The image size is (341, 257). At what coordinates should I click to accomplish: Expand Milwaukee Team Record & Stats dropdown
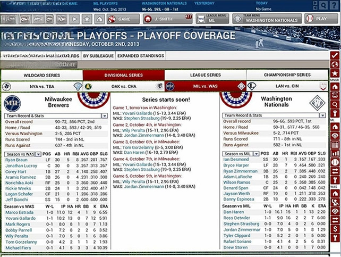(56, 115)
